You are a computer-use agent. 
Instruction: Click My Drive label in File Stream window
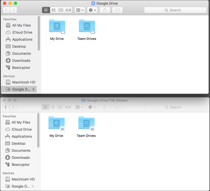(57, 136)
